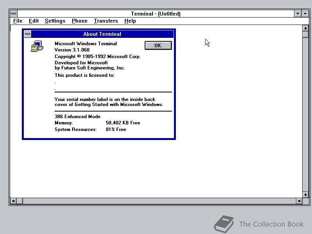312x234 pixels.
Task: Click the horizontal scrollbar right arrow
Action: click(299, 201)
